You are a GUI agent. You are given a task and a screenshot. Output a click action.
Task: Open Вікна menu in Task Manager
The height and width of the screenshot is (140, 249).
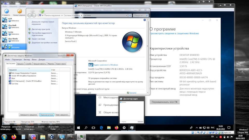34,60
